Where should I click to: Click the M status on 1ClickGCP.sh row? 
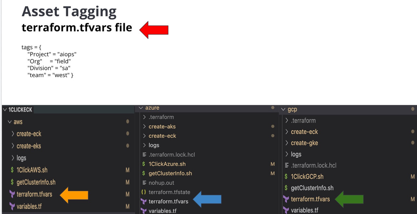point(413,177)
